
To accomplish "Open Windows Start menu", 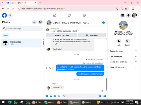I will 3,102.
